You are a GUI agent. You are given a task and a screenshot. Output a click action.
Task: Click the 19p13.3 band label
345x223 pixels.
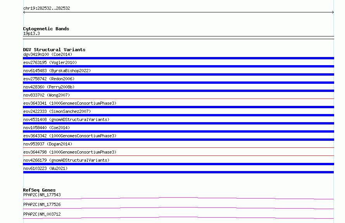(31, 33)
